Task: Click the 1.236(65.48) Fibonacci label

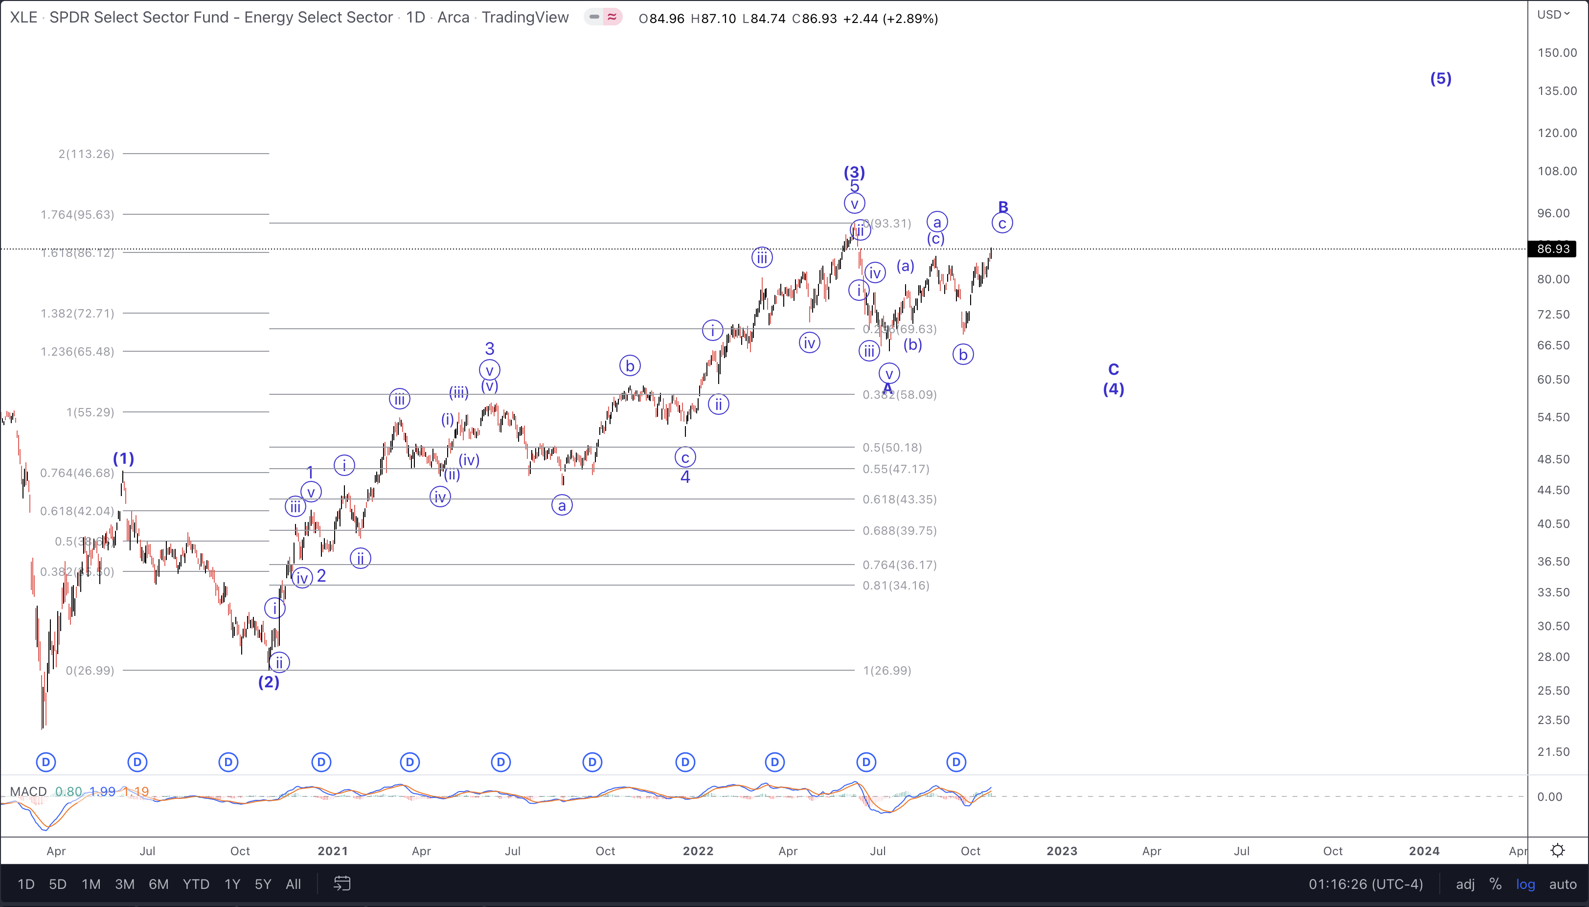Action: click(x=77, y=352)
